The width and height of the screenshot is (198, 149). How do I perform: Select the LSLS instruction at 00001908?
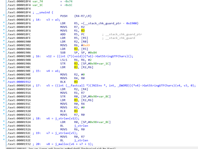pyautogui.click(x=76, y=60)
